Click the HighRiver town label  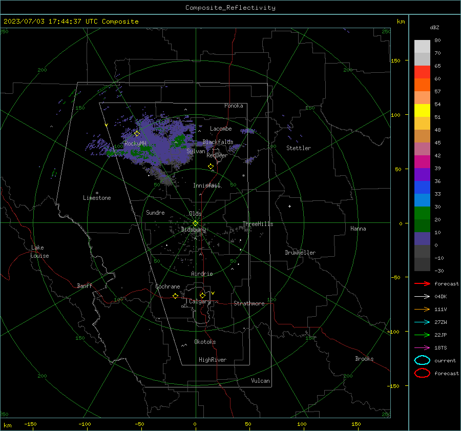pyautogui.click(x=213, y=360)
